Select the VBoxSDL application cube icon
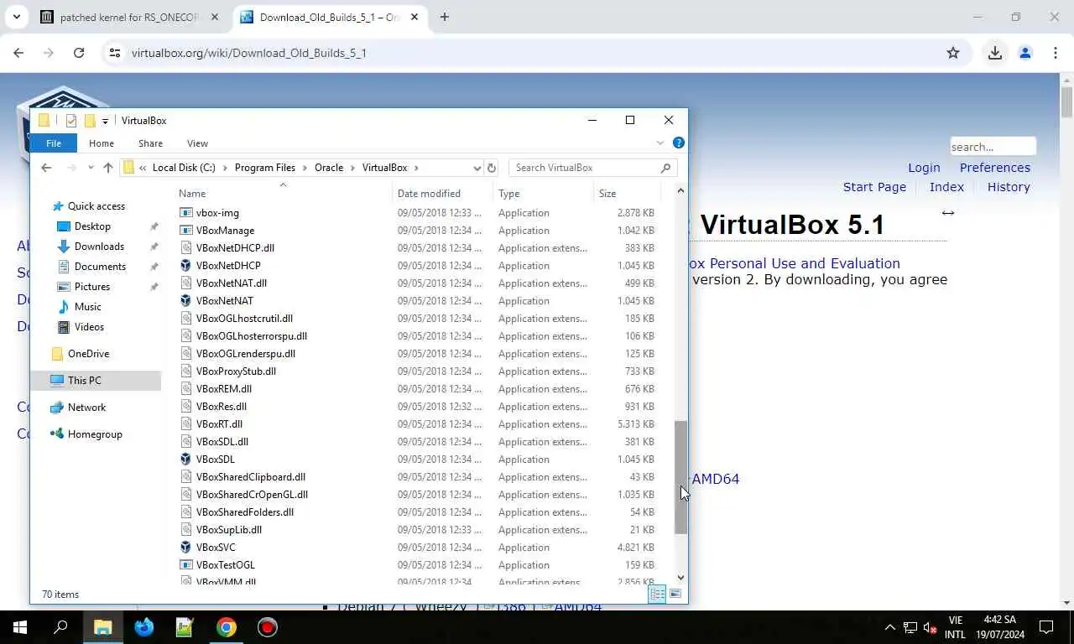This screenshot has height=644, width=1074. coord(186,460)
